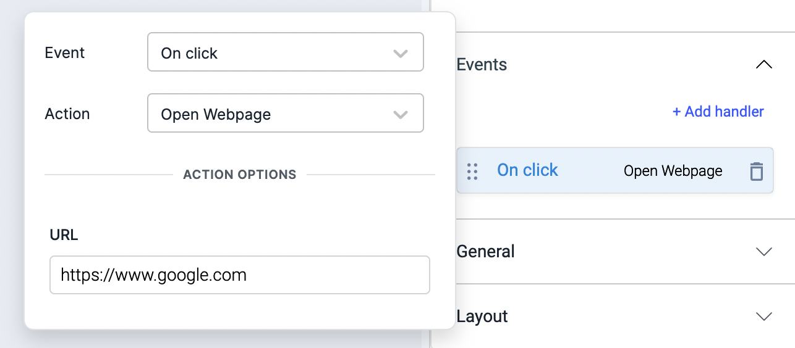Click the Action field label
The width and height of the screenshot is (795, 348).
point(67,114)
